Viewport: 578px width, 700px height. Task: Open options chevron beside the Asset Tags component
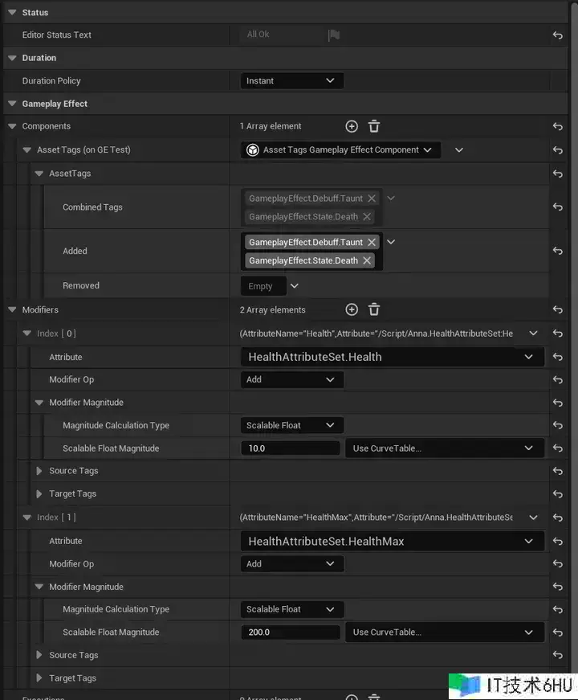click(x=459, y=150)
